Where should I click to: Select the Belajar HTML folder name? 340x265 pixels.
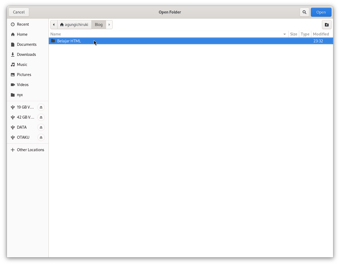[x=69, y=41]
